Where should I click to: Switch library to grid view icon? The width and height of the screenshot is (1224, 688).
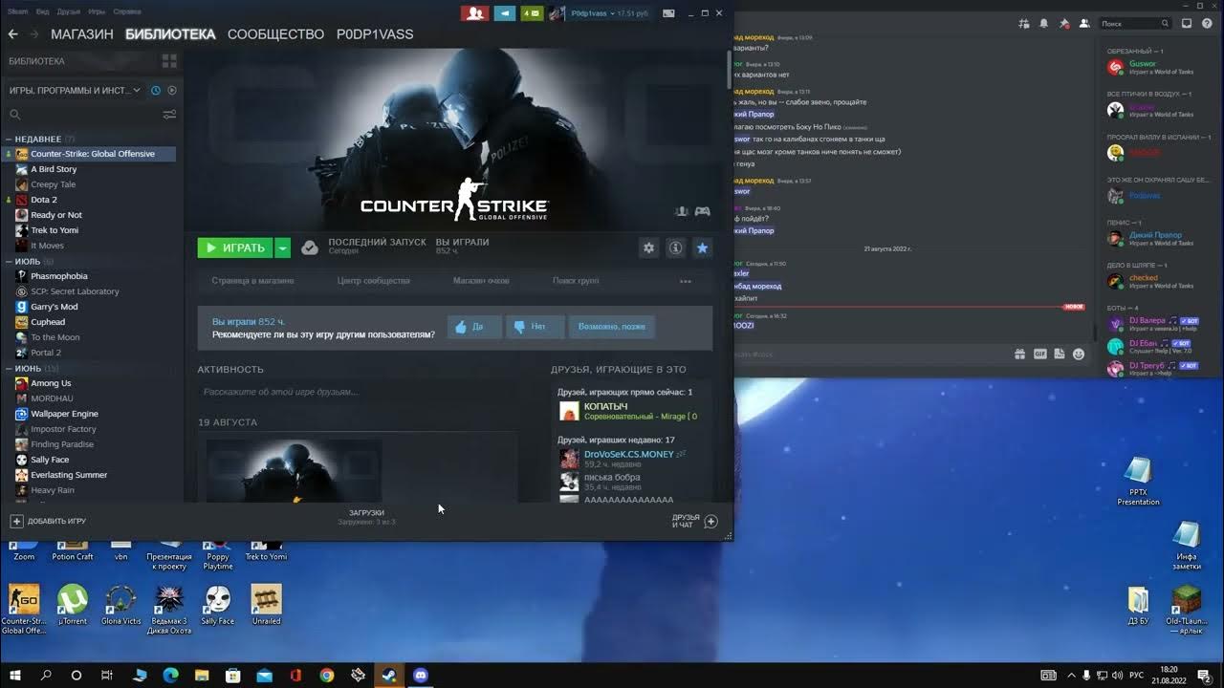(x=169, y=61)
